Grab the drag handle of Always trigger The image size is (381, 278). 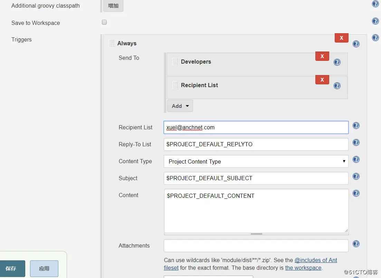(112, 43)
